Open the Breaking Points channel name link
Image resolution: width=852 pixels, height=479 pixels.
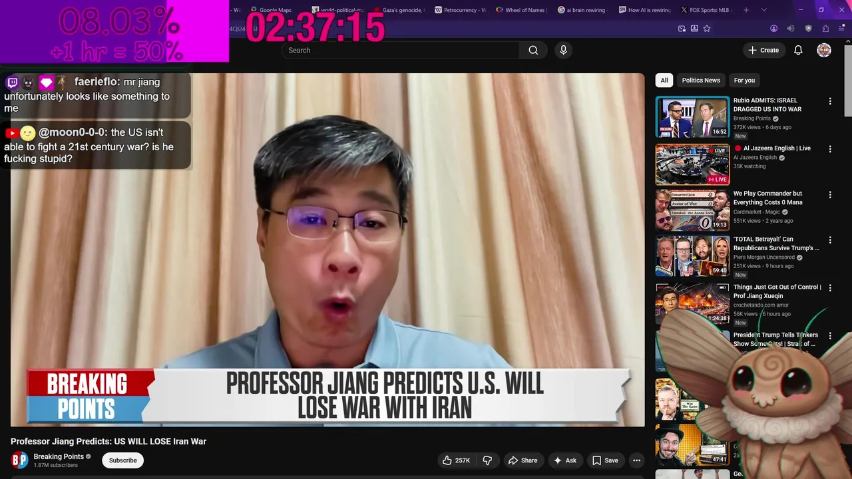pyautogui.click(x=59, y=456)
